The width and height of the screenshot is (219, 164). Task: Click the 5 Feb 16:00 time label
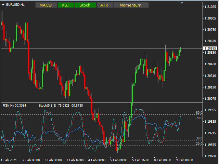141,160
